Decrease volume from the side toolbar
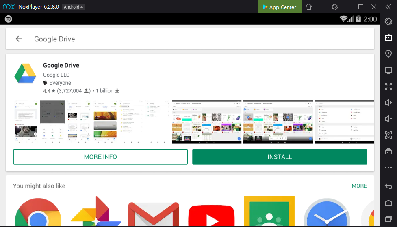This screenshot has height=227, width=397. [x=388, y=119]
